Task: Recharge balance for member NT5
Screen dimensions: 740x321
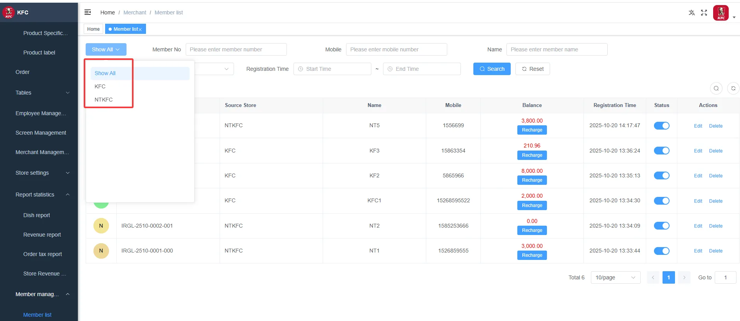Action: pos(532,130)
